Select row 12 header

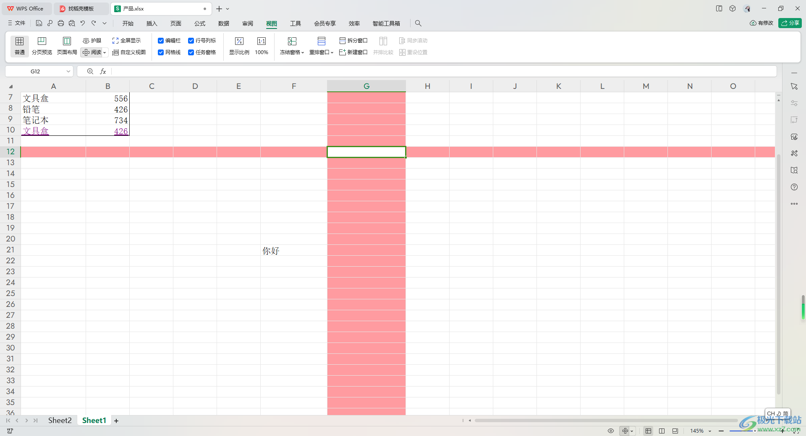[x=10, y=152]
